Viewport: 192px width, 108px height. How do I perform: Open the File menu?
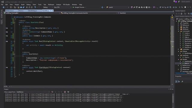[2, 4]
